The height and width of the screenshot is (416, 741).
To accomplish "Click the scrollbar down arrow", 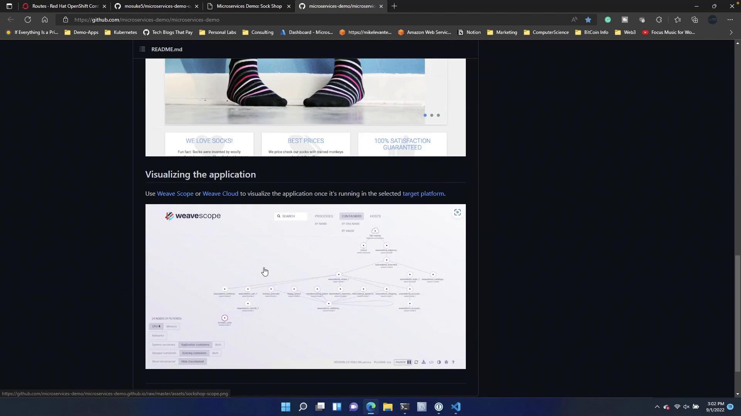I will pos(738,394).
